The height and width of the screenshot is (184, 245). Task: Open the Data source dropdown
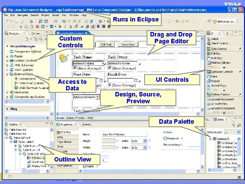(238, 132)
